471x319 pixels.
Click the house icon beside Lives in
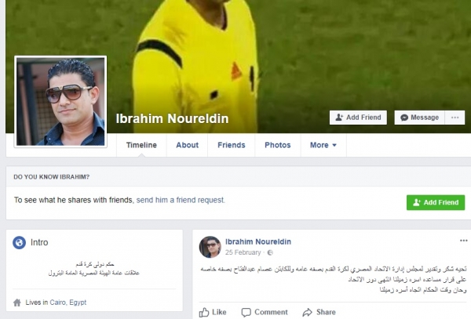pos(17,303)
